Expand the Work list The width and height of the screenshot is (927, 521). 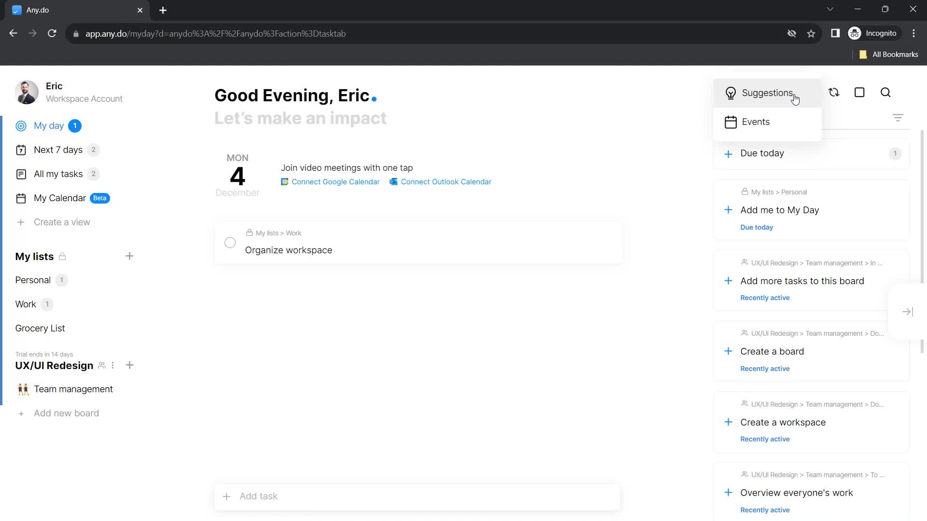[26, 304]
